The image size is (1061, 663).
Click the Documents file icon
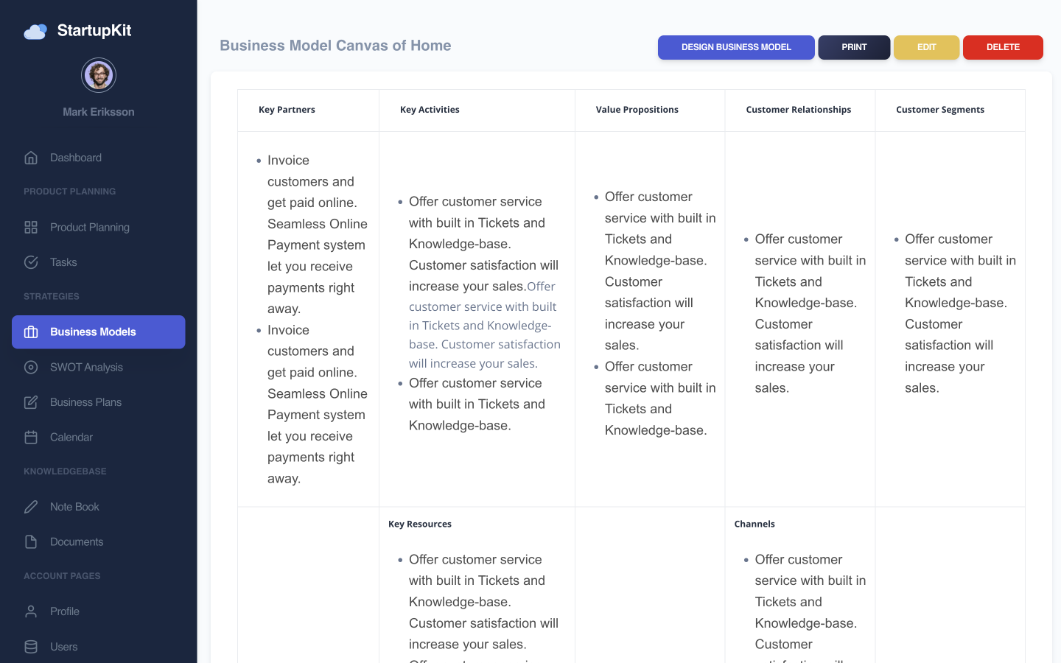coord(31,542)
